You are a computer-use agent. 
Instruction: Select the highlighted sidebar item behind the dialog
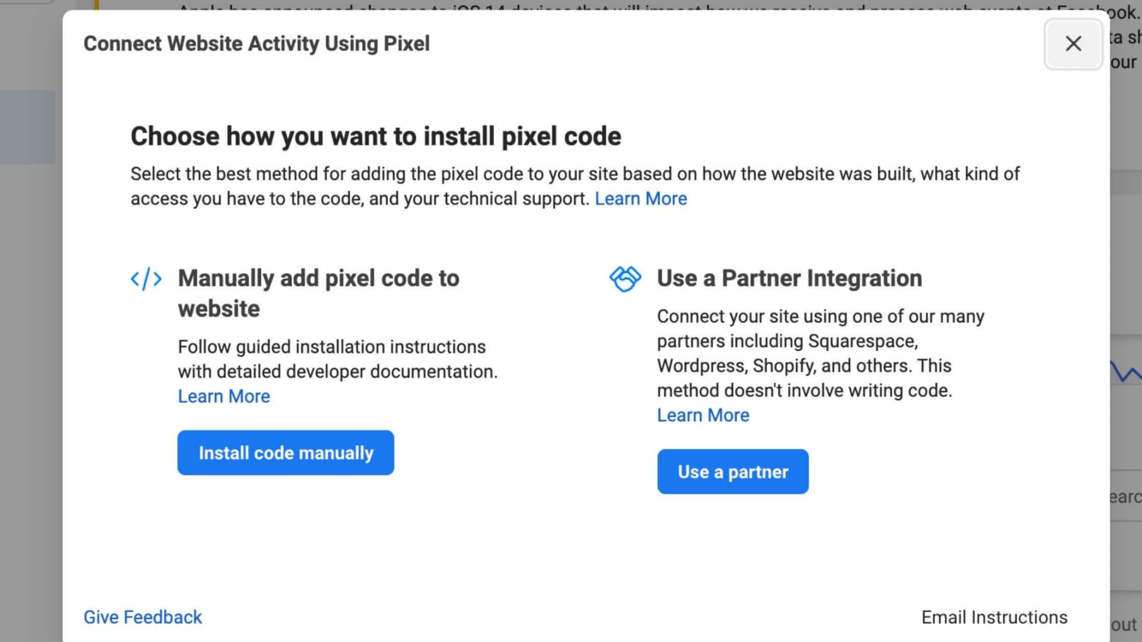coord(28,127)
